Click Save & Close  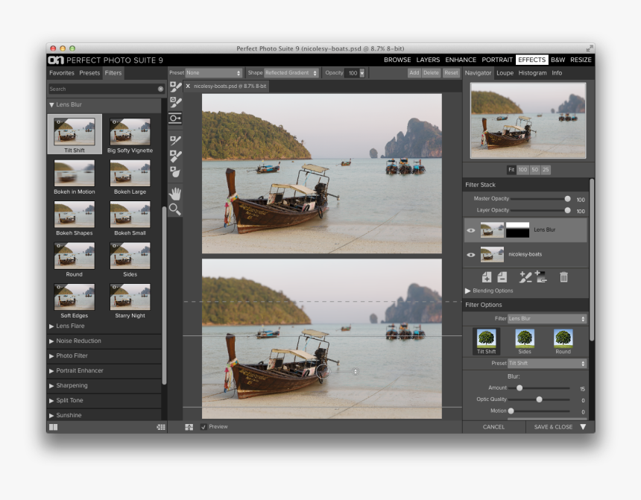(x=553, y=427)
